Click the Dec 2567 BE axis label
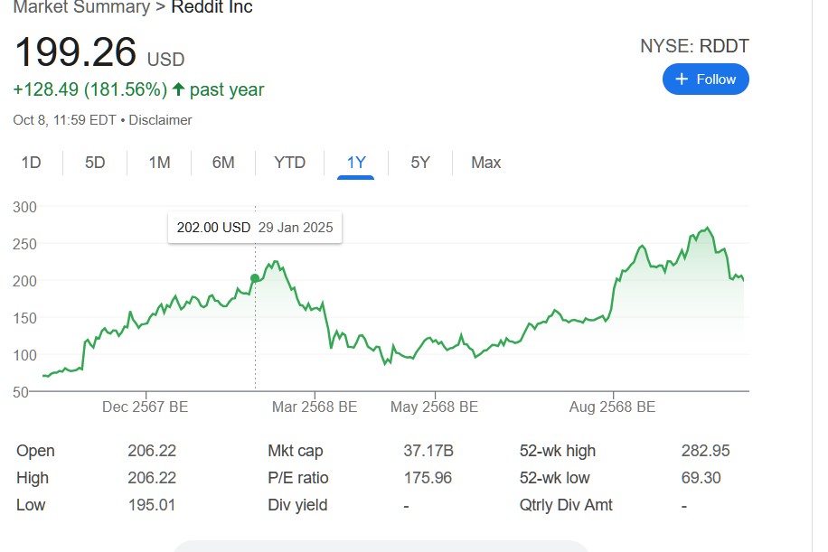Screen dimensions: 828x552 tap(146, 407)
